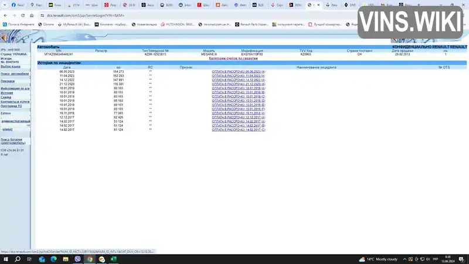Launch Excel from the taskbar
469x264 pixels.
click(114, 259)
